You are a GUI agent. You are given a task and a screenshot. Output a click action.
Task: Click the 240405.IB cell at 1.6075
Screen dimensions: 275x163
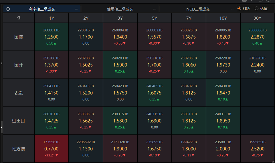click(x=155, y=93)
